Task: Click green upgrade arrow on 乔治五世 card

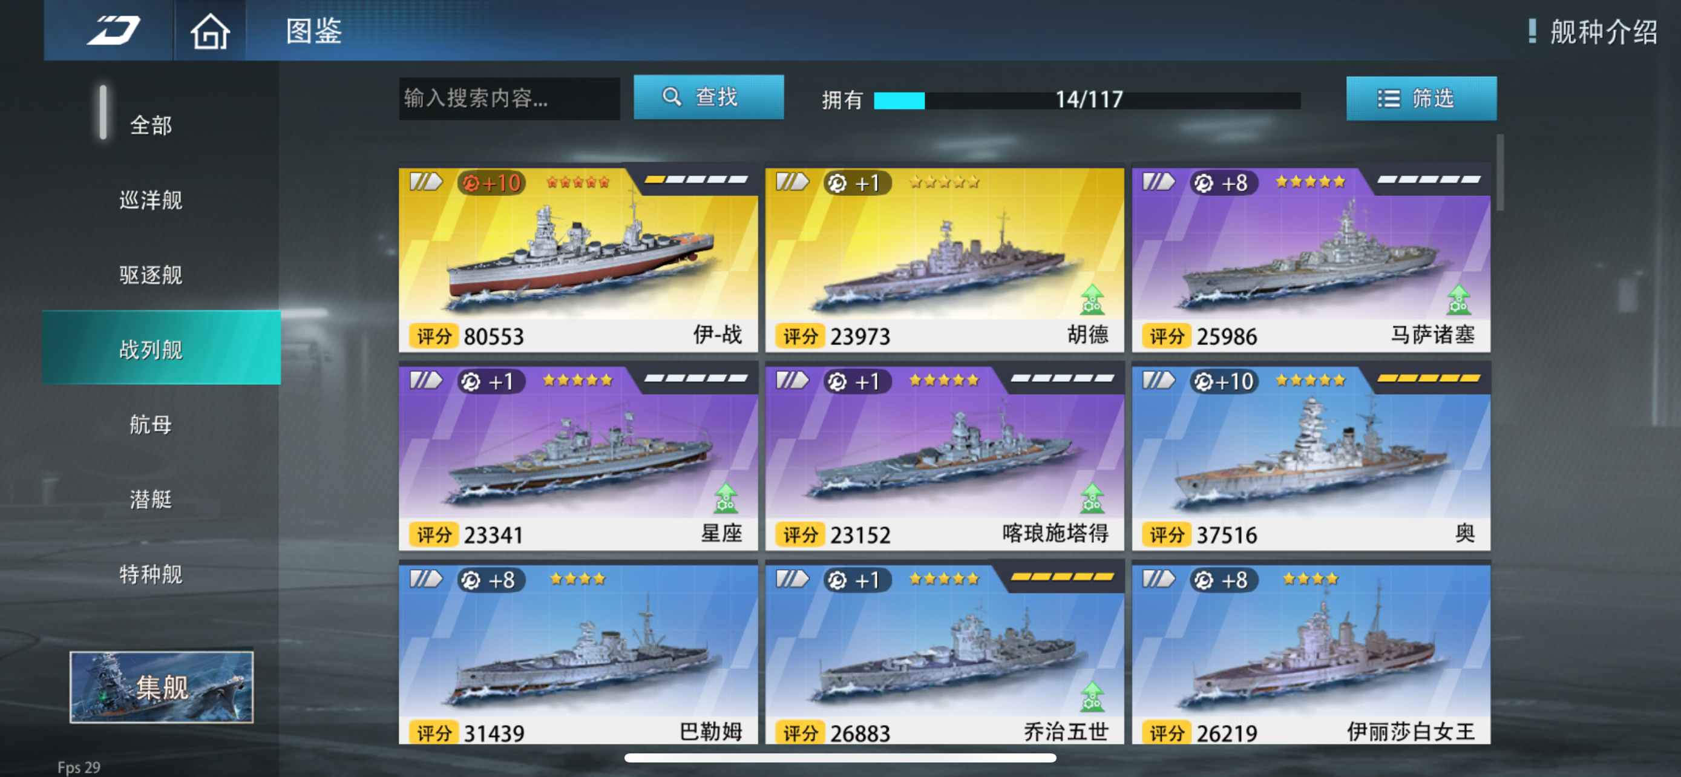Action: coord(1092,696)
